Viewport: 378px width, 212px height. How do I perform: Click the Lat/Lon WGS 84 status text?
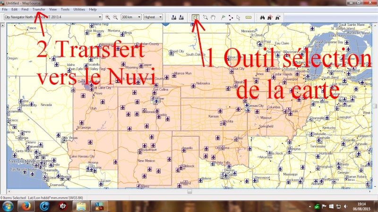pyautogui.click(x=55, y=198)
